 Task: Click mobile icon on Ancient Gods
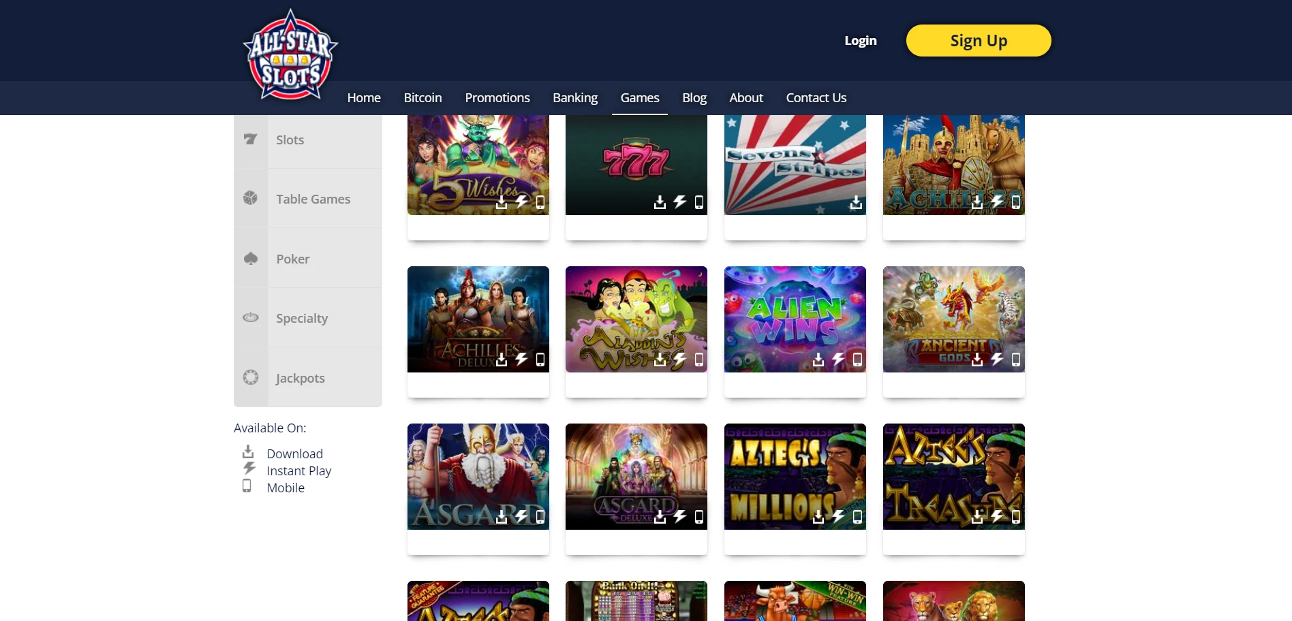pyautogui.click(x=1016, y=360)
